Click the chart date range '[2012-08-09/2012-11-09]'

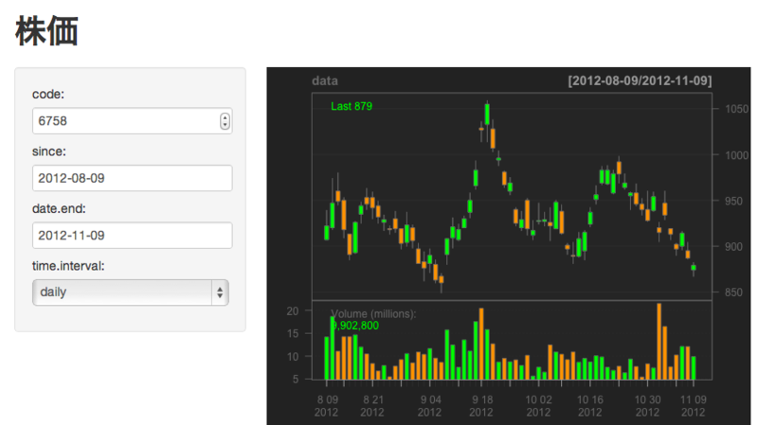point(640,80)
